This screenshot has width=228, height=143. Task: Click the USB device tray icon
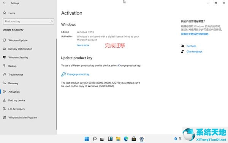click(180, 139)
